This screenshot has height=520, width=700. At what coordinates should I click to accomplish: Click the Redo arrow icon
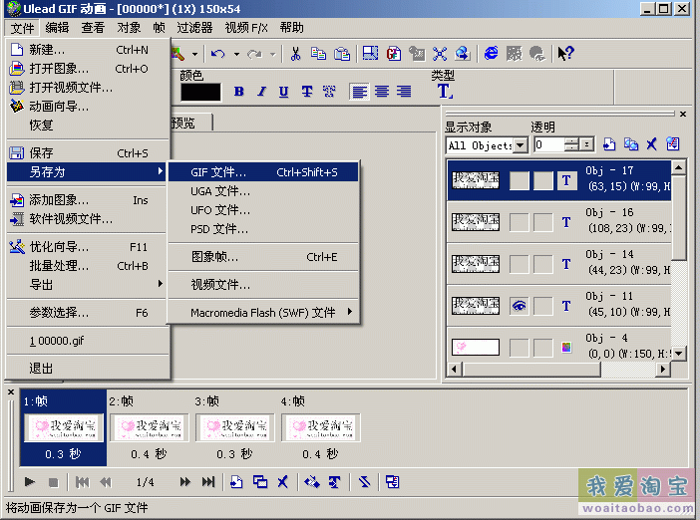click(x=254, y=54)
